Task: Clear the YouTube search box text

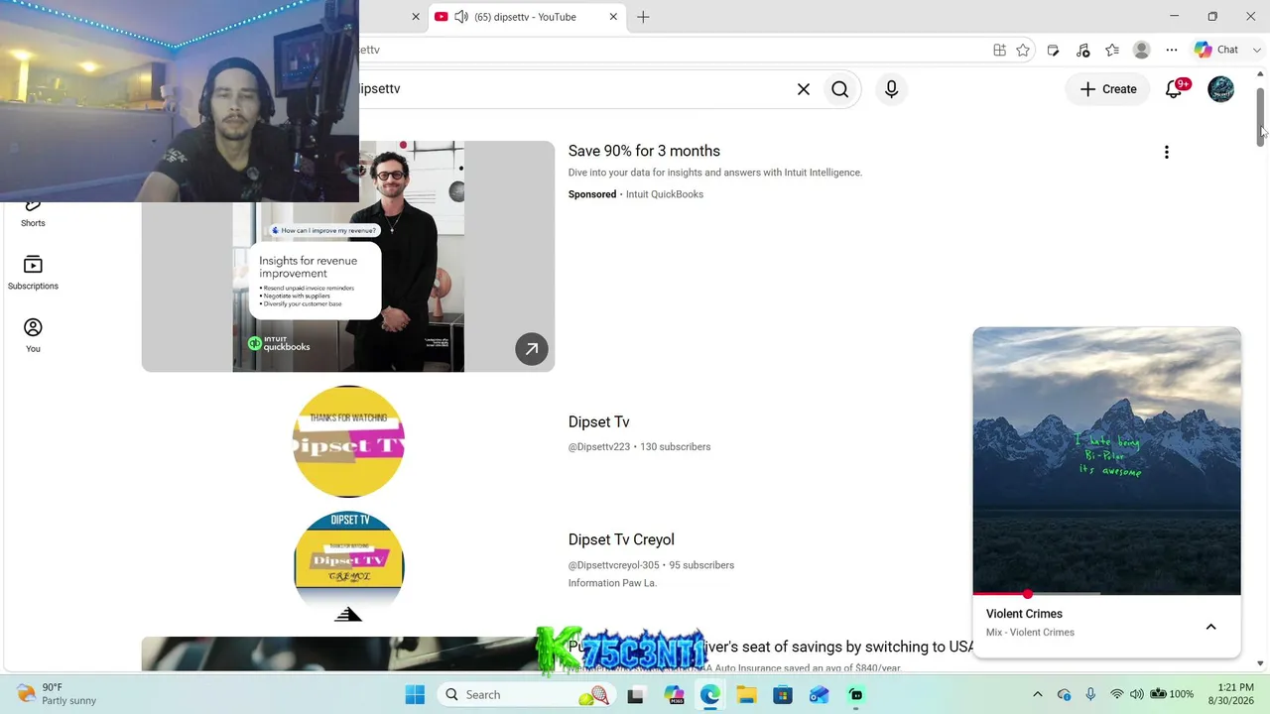Action: 804,89
